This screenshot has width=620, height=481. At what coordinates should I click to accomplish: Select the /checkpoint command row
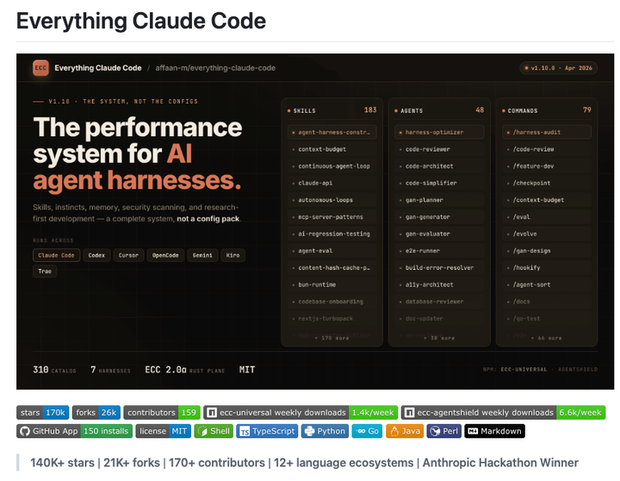(x=547, y=184)
